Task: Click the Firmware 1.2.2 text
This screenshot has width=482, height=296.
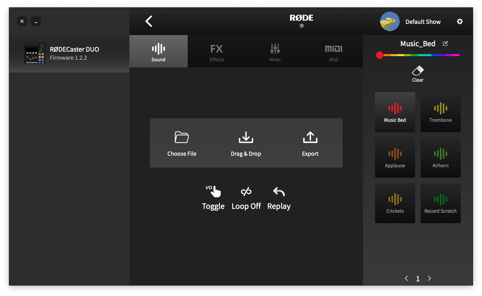Action: (68, 58)
